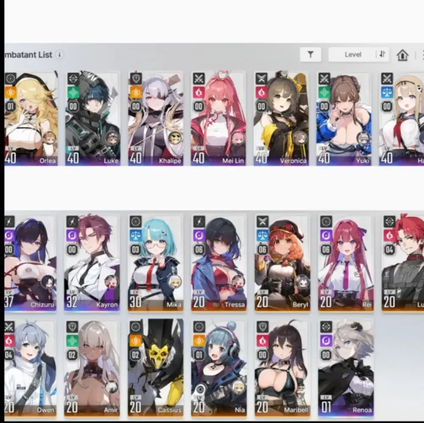Select Kayron's character card
The height and width of the screenshot is (423, 424).
(92, 263)
